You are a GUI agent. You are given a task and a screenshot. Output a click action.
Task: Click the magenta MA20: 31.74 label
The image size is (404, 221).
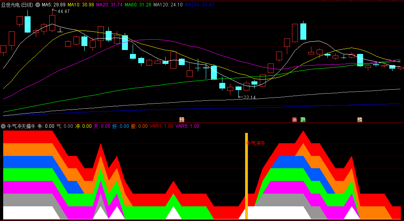tap(109, 5)
